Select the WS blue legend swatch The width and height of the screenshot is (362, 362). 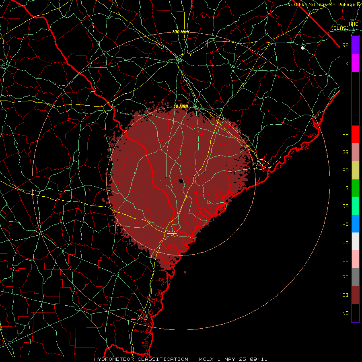[x=355, y=224]
